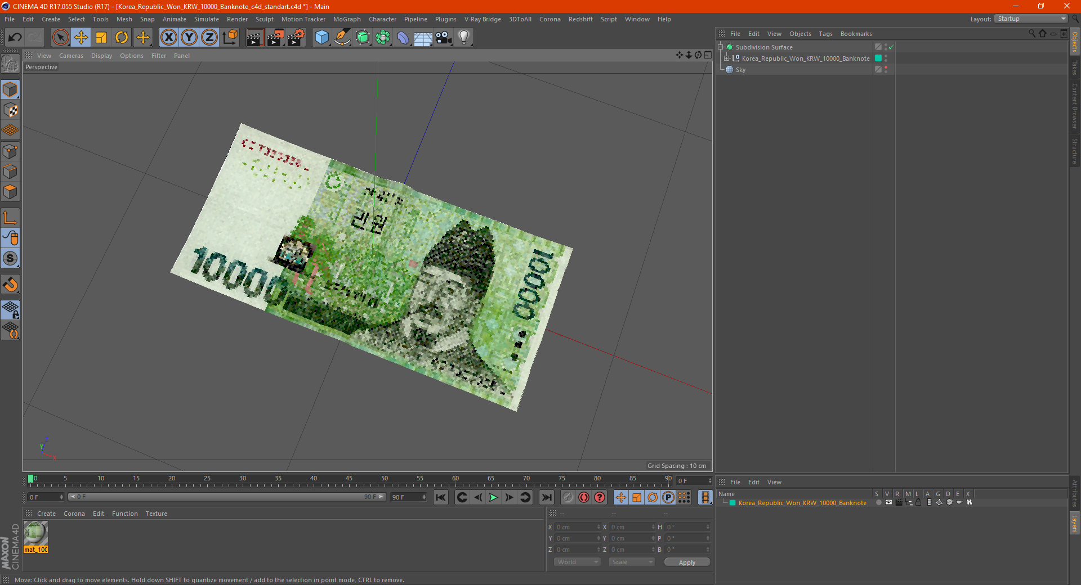Click the Camera object icon
Screen dimensions: 1081x585
point(444,38)
